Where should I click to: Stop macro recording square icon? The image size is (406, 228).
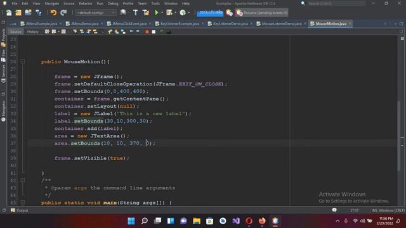(154, 32)
